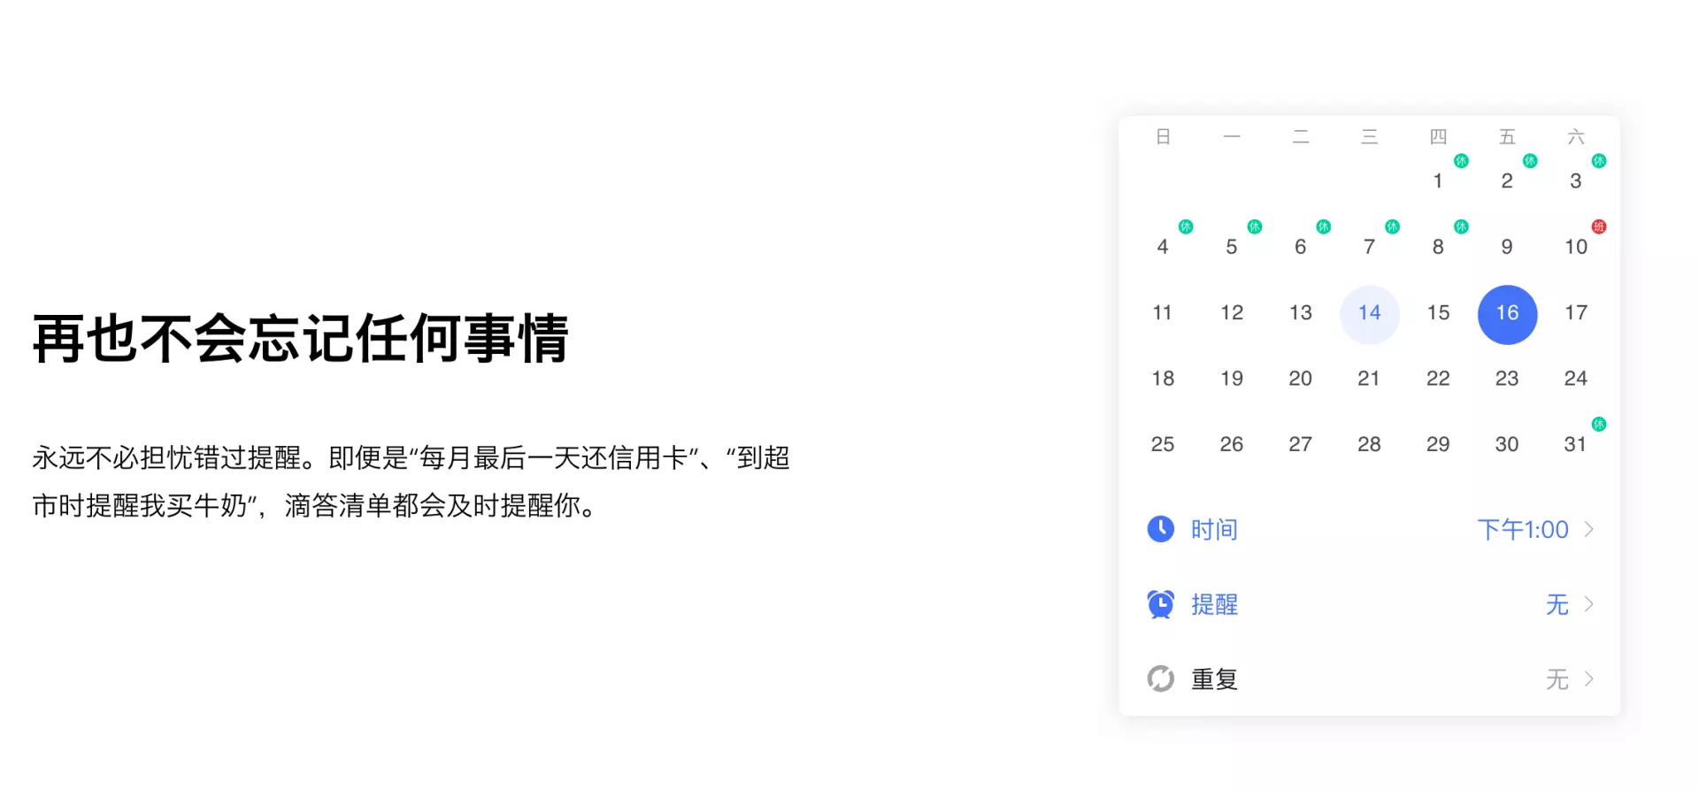Pick date 3 in the calendar
The width and height of the screenshot is (1699, 790).
(x=1576, y=180)
